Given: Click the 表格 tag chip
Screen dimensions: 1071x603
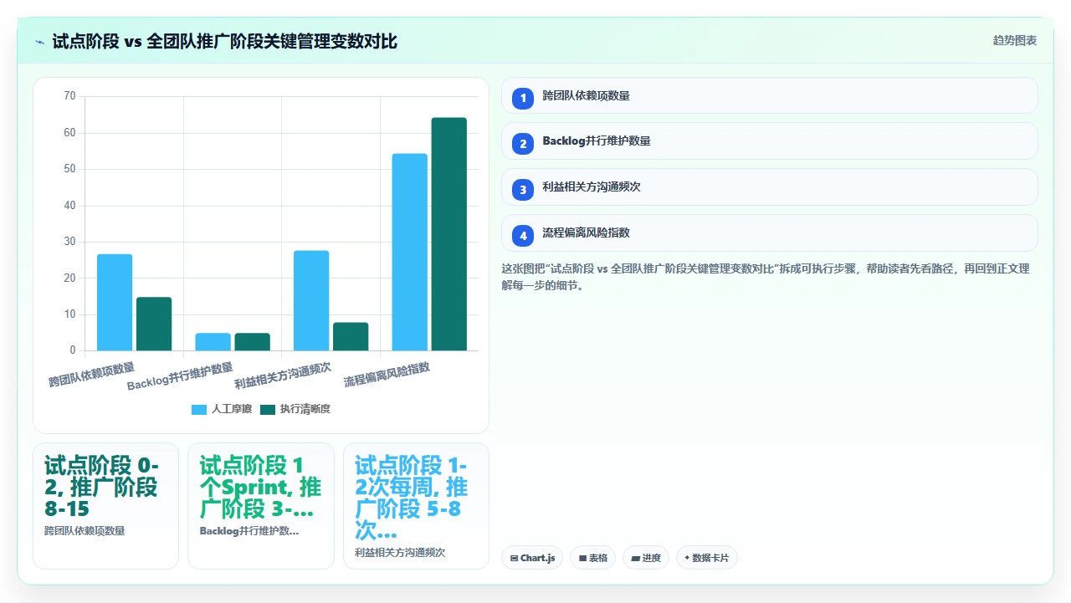Looking at the screenshot, I should (592, 558).
